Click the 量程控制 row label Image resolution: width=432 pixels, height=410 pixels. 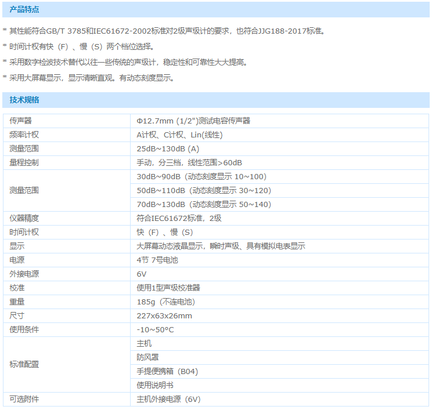24,162
